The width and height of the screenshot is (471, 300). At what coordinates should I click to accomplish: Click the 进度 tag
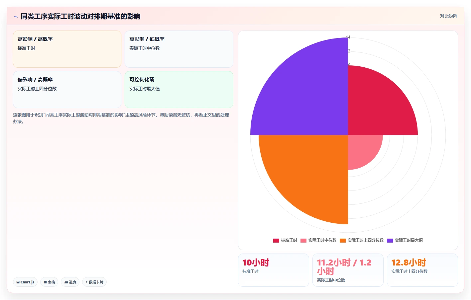(70, 282)
